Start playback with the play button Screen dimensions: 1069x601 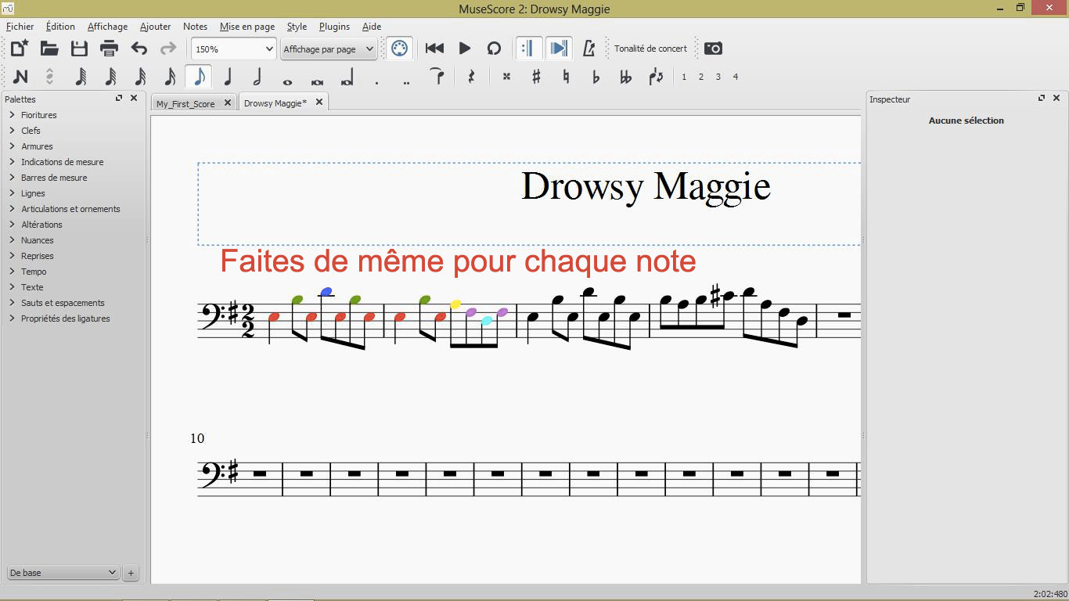point(464,49)
